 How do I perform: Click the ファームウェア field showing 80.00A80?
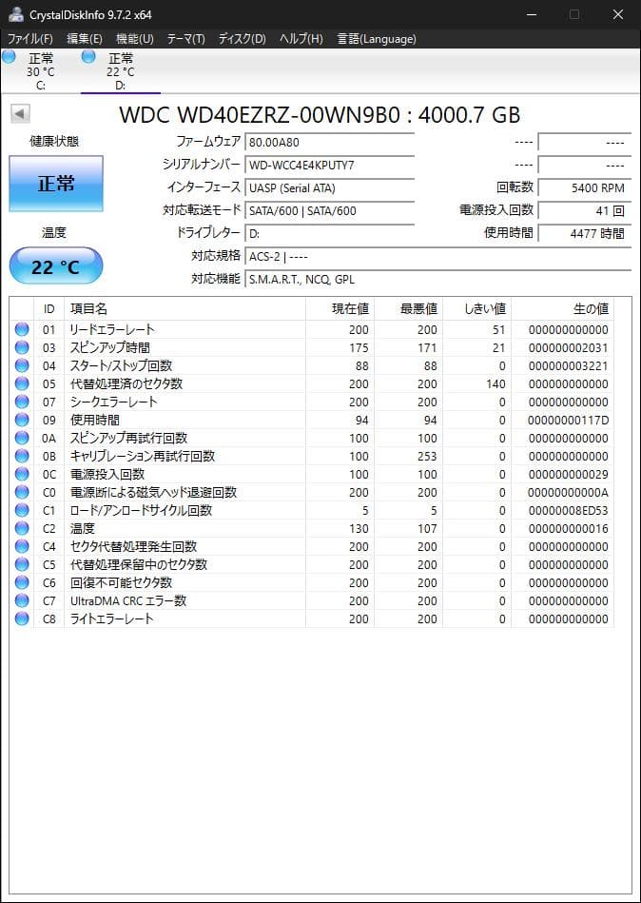click(330, 142)
